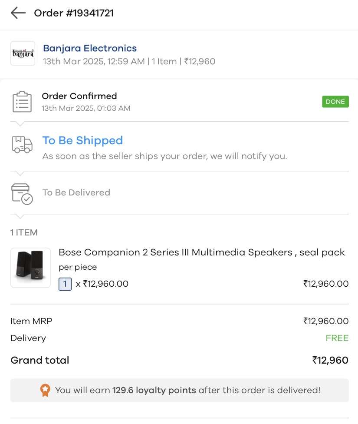Open Bose Companion 2 Series III product title
Viewport: 358px width, 424px height.
point(202,252)
